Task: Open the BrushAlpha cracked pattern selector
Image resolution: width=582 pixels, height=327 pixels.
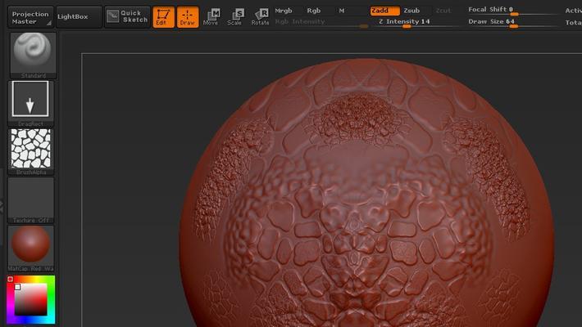Action: (x=30, y=151)
